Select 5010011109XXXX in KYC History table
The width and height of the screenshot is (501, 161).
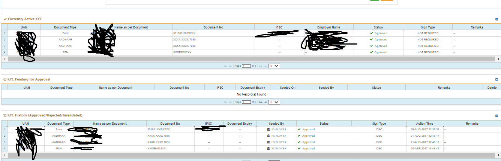click(159, 129)
